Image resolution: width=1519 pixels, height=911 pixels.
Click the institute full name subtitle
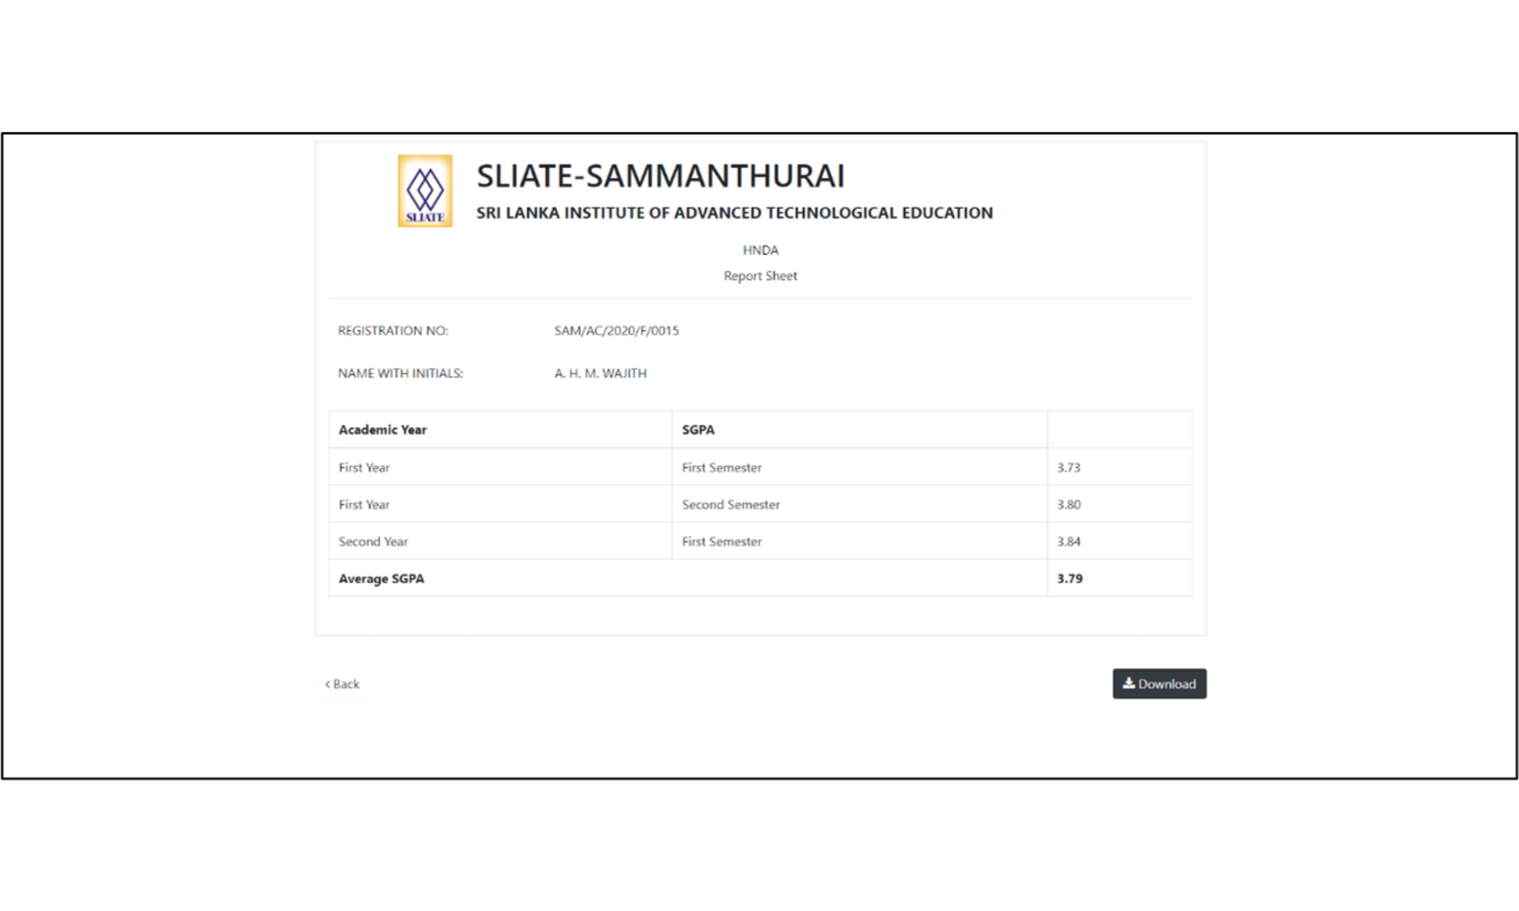point(734,213)
